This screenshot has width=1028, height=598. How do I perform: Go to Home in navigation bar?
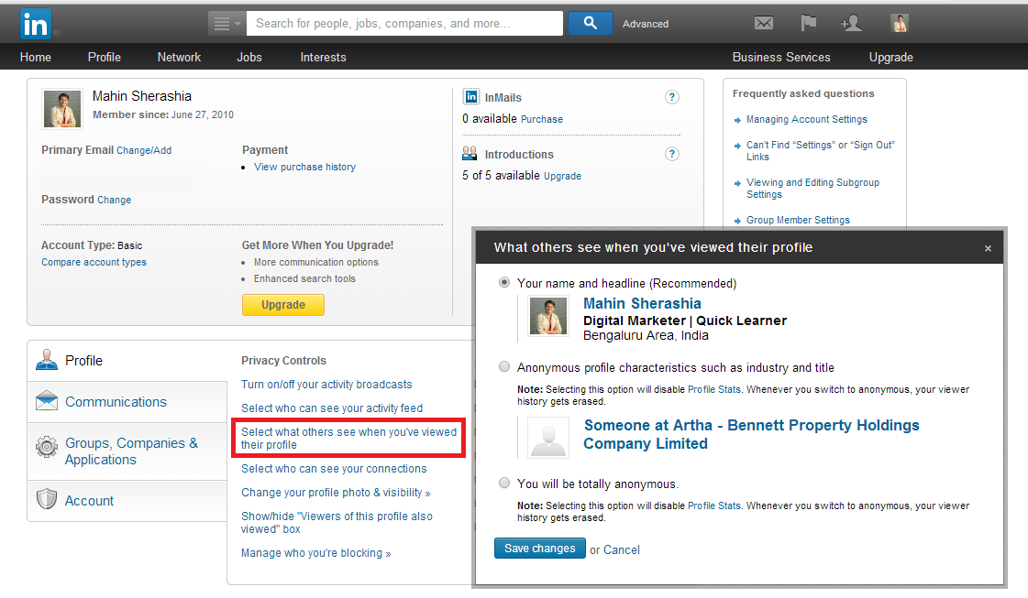click(x=36, y=57)
